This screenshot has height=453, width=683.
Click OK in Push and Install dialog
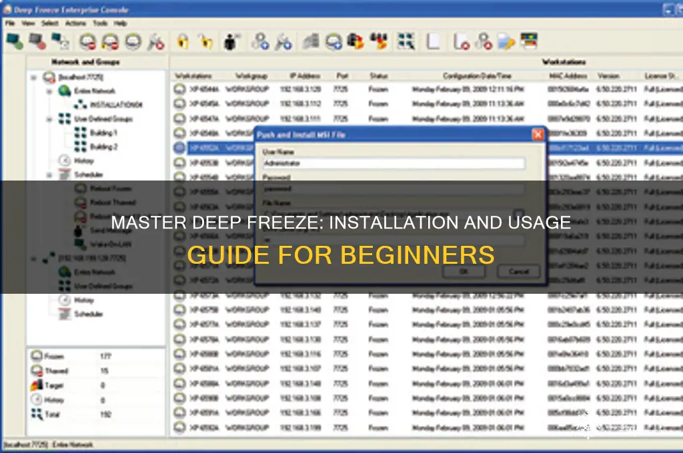point(464,272)
